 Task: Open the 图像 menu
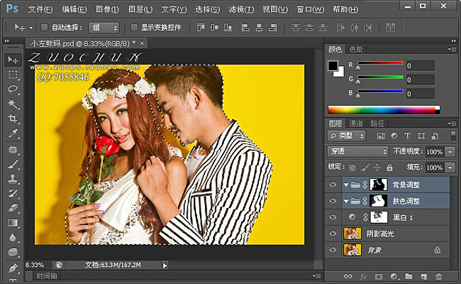click(x=107, y=9)
